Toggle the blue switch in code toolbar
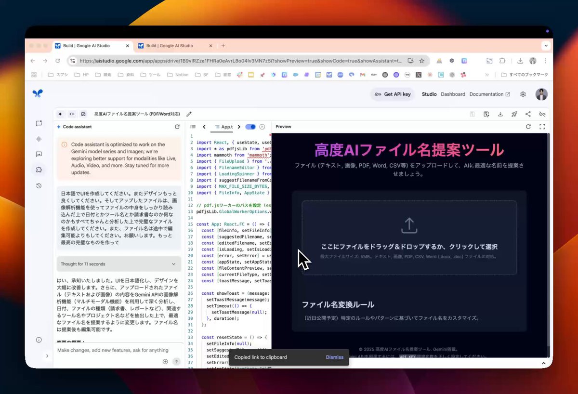The image size is (578, 394). [x=250, y=127]
